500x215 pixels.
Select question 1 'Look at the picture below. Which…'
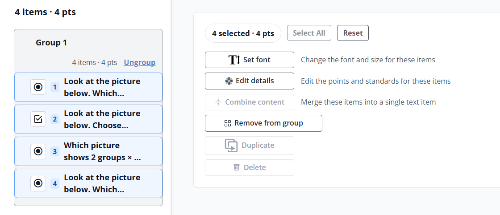88,87
